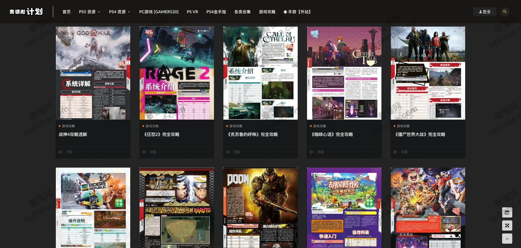Click the clock icon under 《咖啡心语》完全攻略
521x248 pixels.
311,152
